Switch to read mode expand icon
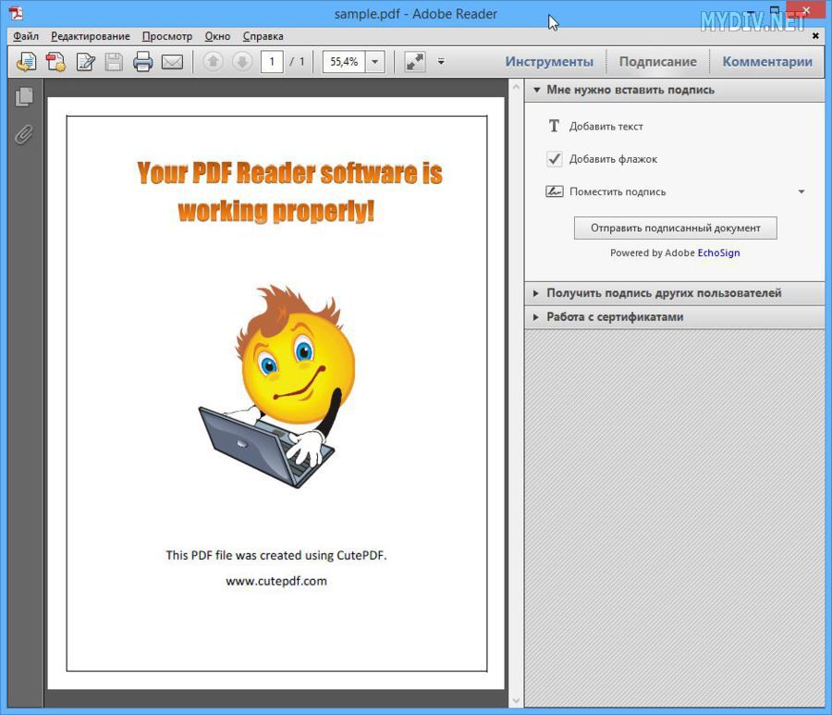832x715 pixels. coord(415,62)
